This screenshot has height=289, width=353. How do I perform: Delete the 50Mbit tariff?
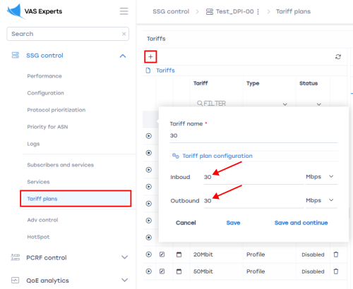click(x=336, y=271)
